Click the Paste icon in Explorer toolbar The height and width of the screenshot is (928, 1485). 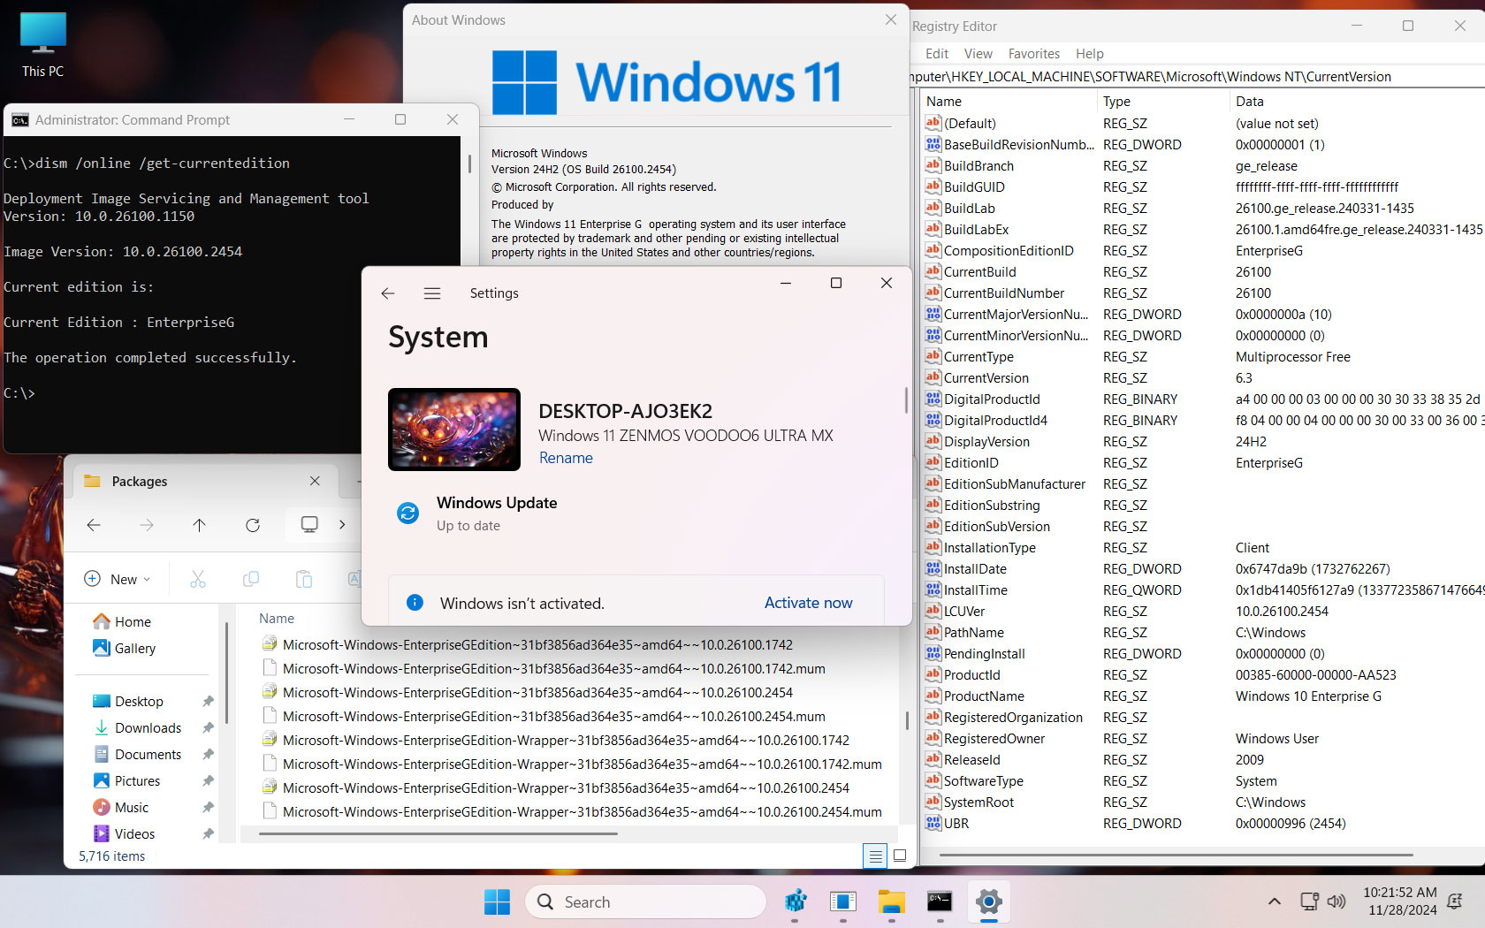pyautogui.click(x=304, y=579)
